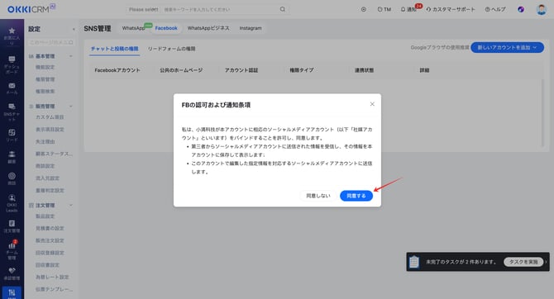Image resolution: width=554 pixels, height=299 pixels.
Task: Open 製品設定 in settings menu
Action: pyautogui.click(x=45, y=216)
